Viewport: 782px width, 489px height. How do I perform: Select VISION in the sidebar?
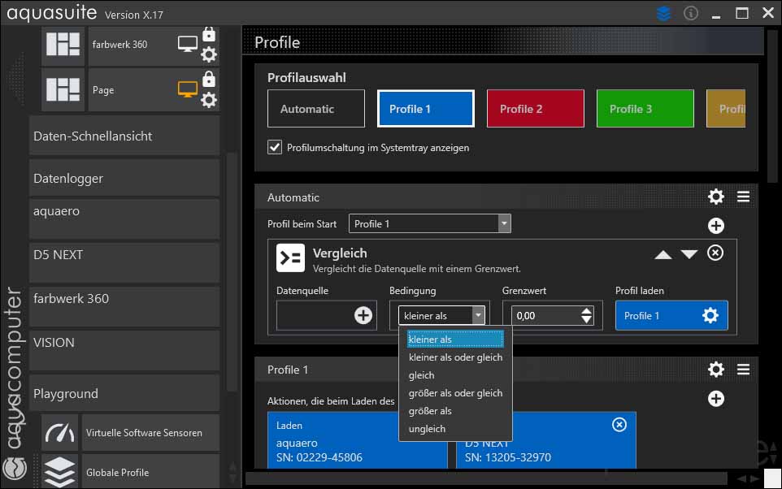pyautogui.click(x=124, y=350)
